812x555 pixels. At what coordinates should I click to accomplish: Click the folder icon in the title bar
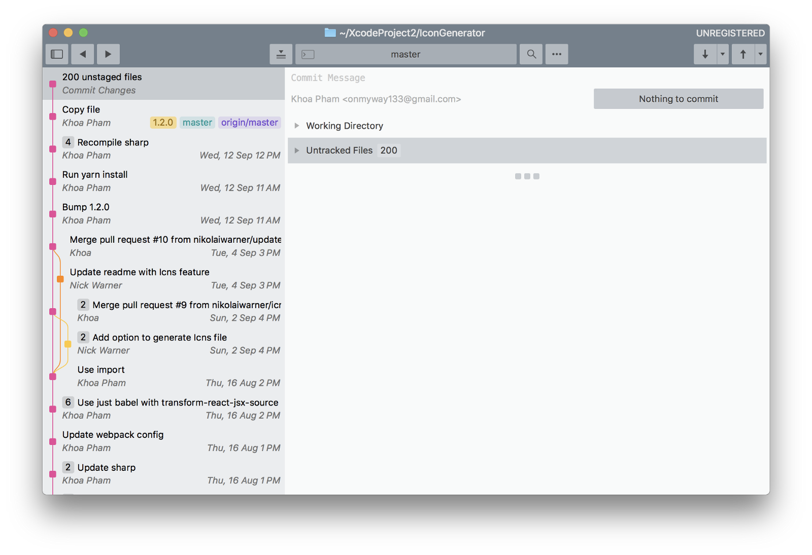[x=330, y=33]
